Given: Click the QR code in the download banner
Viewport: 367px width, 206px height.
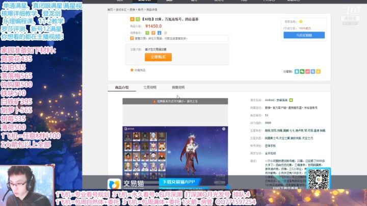Looking at the screenshot, I should tap(319, 179).
